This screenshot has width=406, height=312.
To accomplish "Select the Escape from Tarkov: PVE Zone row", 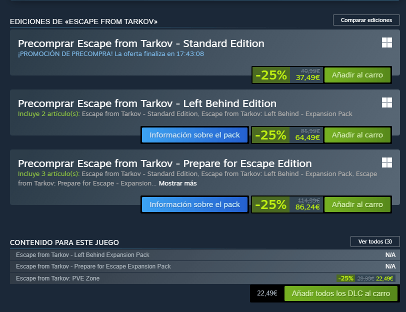I will (x=150, y=277).
